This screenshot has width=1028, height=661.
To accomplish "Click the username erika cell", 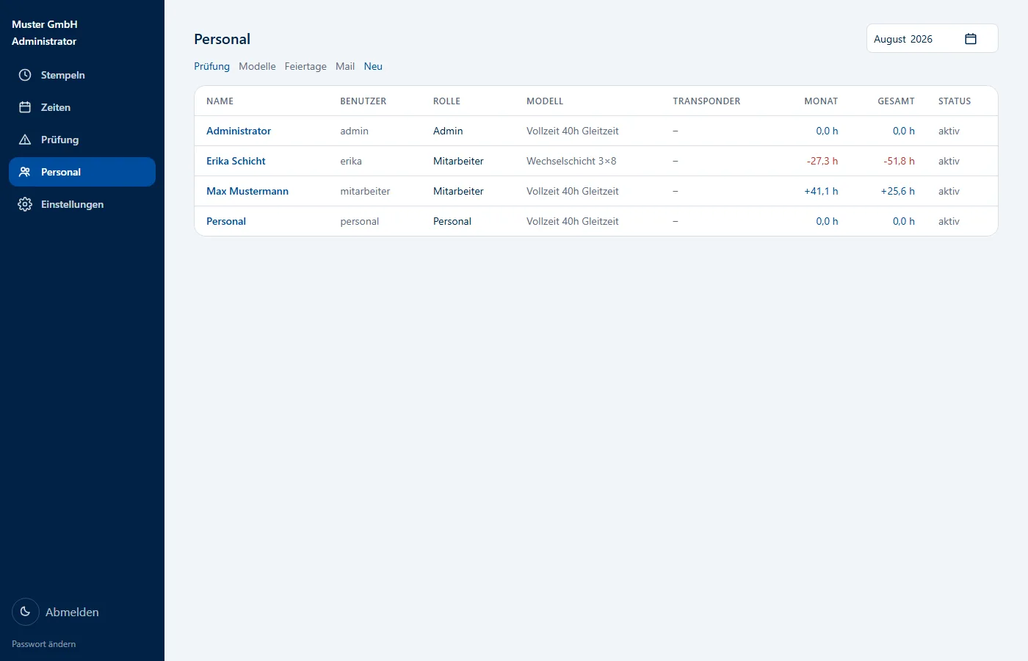I will tap(351, 161).
